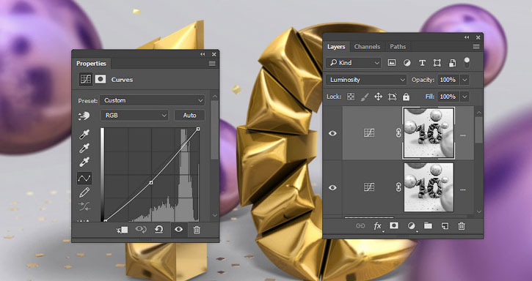This screenshot has width=532, height=281.
Task: Select the lower layer's Curves adjustment thumbnail
Action: [369, 187]
